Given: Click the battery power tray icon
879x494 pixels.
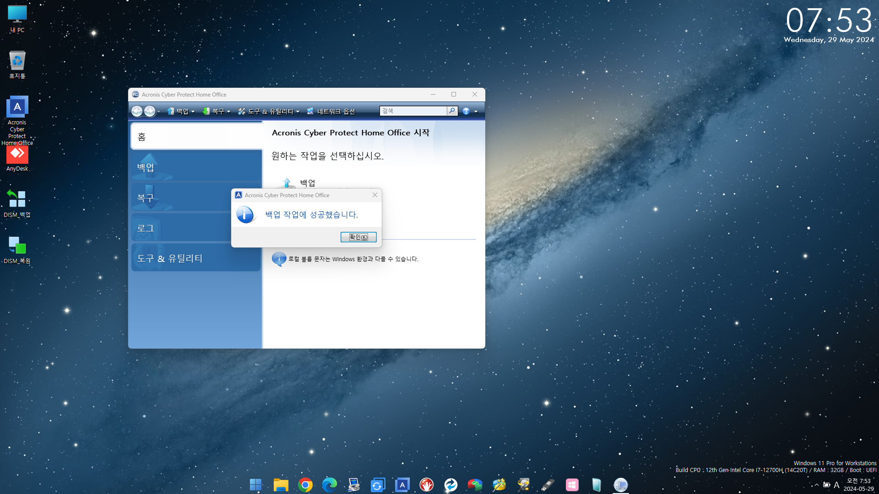Looking at the screenshot, I should (x=827, y=485).
